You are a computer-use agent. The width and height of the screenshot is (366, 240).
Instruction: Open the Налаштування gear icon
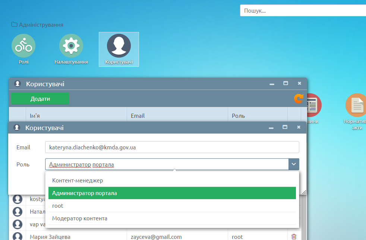pos(71,46)
